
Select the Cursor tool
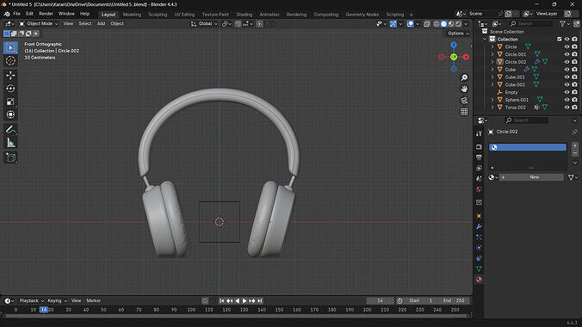(10, 61)
